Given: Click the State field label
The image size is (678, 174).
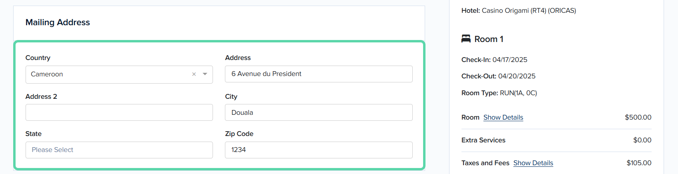Looking at the screenshot, I should click(34, 134).
